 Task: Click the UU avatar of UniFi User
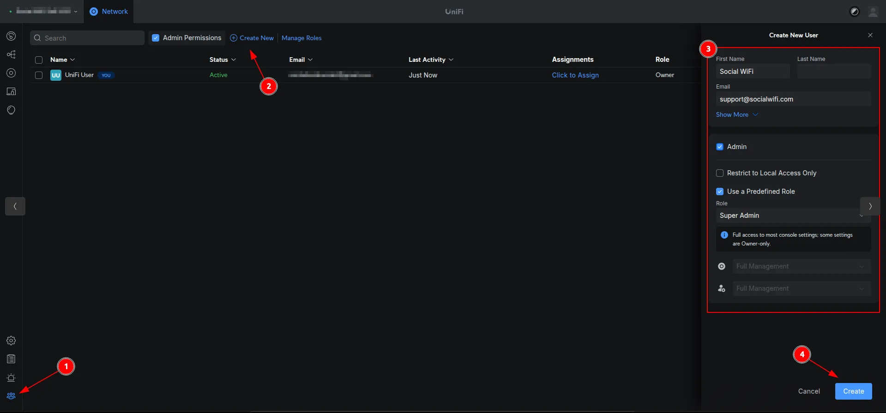(x=56, y=75)
